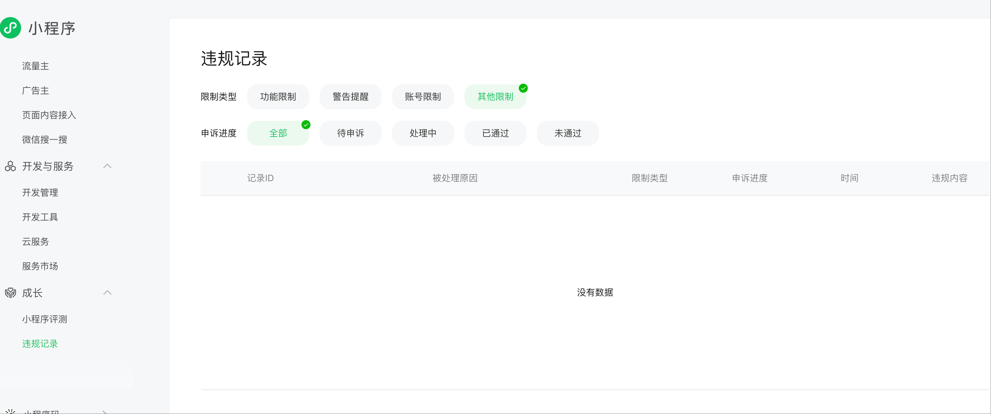The image size is (991, 414).
Task: Click the green Mini Program logo icon
Action: [x=10, y=28]
